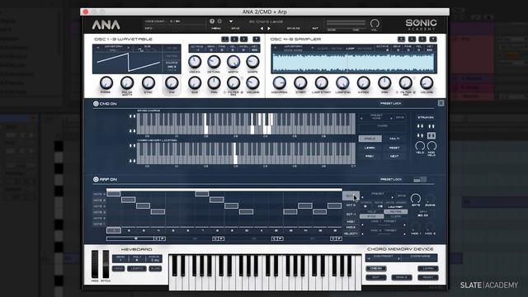Click the sampler Start knob
Screen dimensions: 528x297
[300, 82]
